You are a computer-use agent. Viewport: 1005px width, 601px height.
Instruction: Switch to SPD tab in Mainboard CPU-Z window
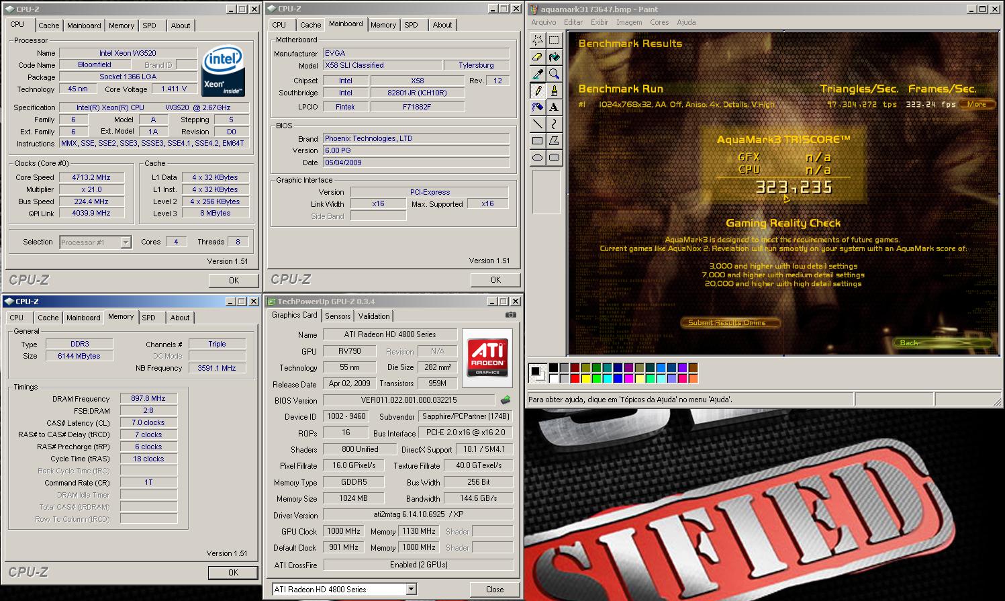(411, 25)
